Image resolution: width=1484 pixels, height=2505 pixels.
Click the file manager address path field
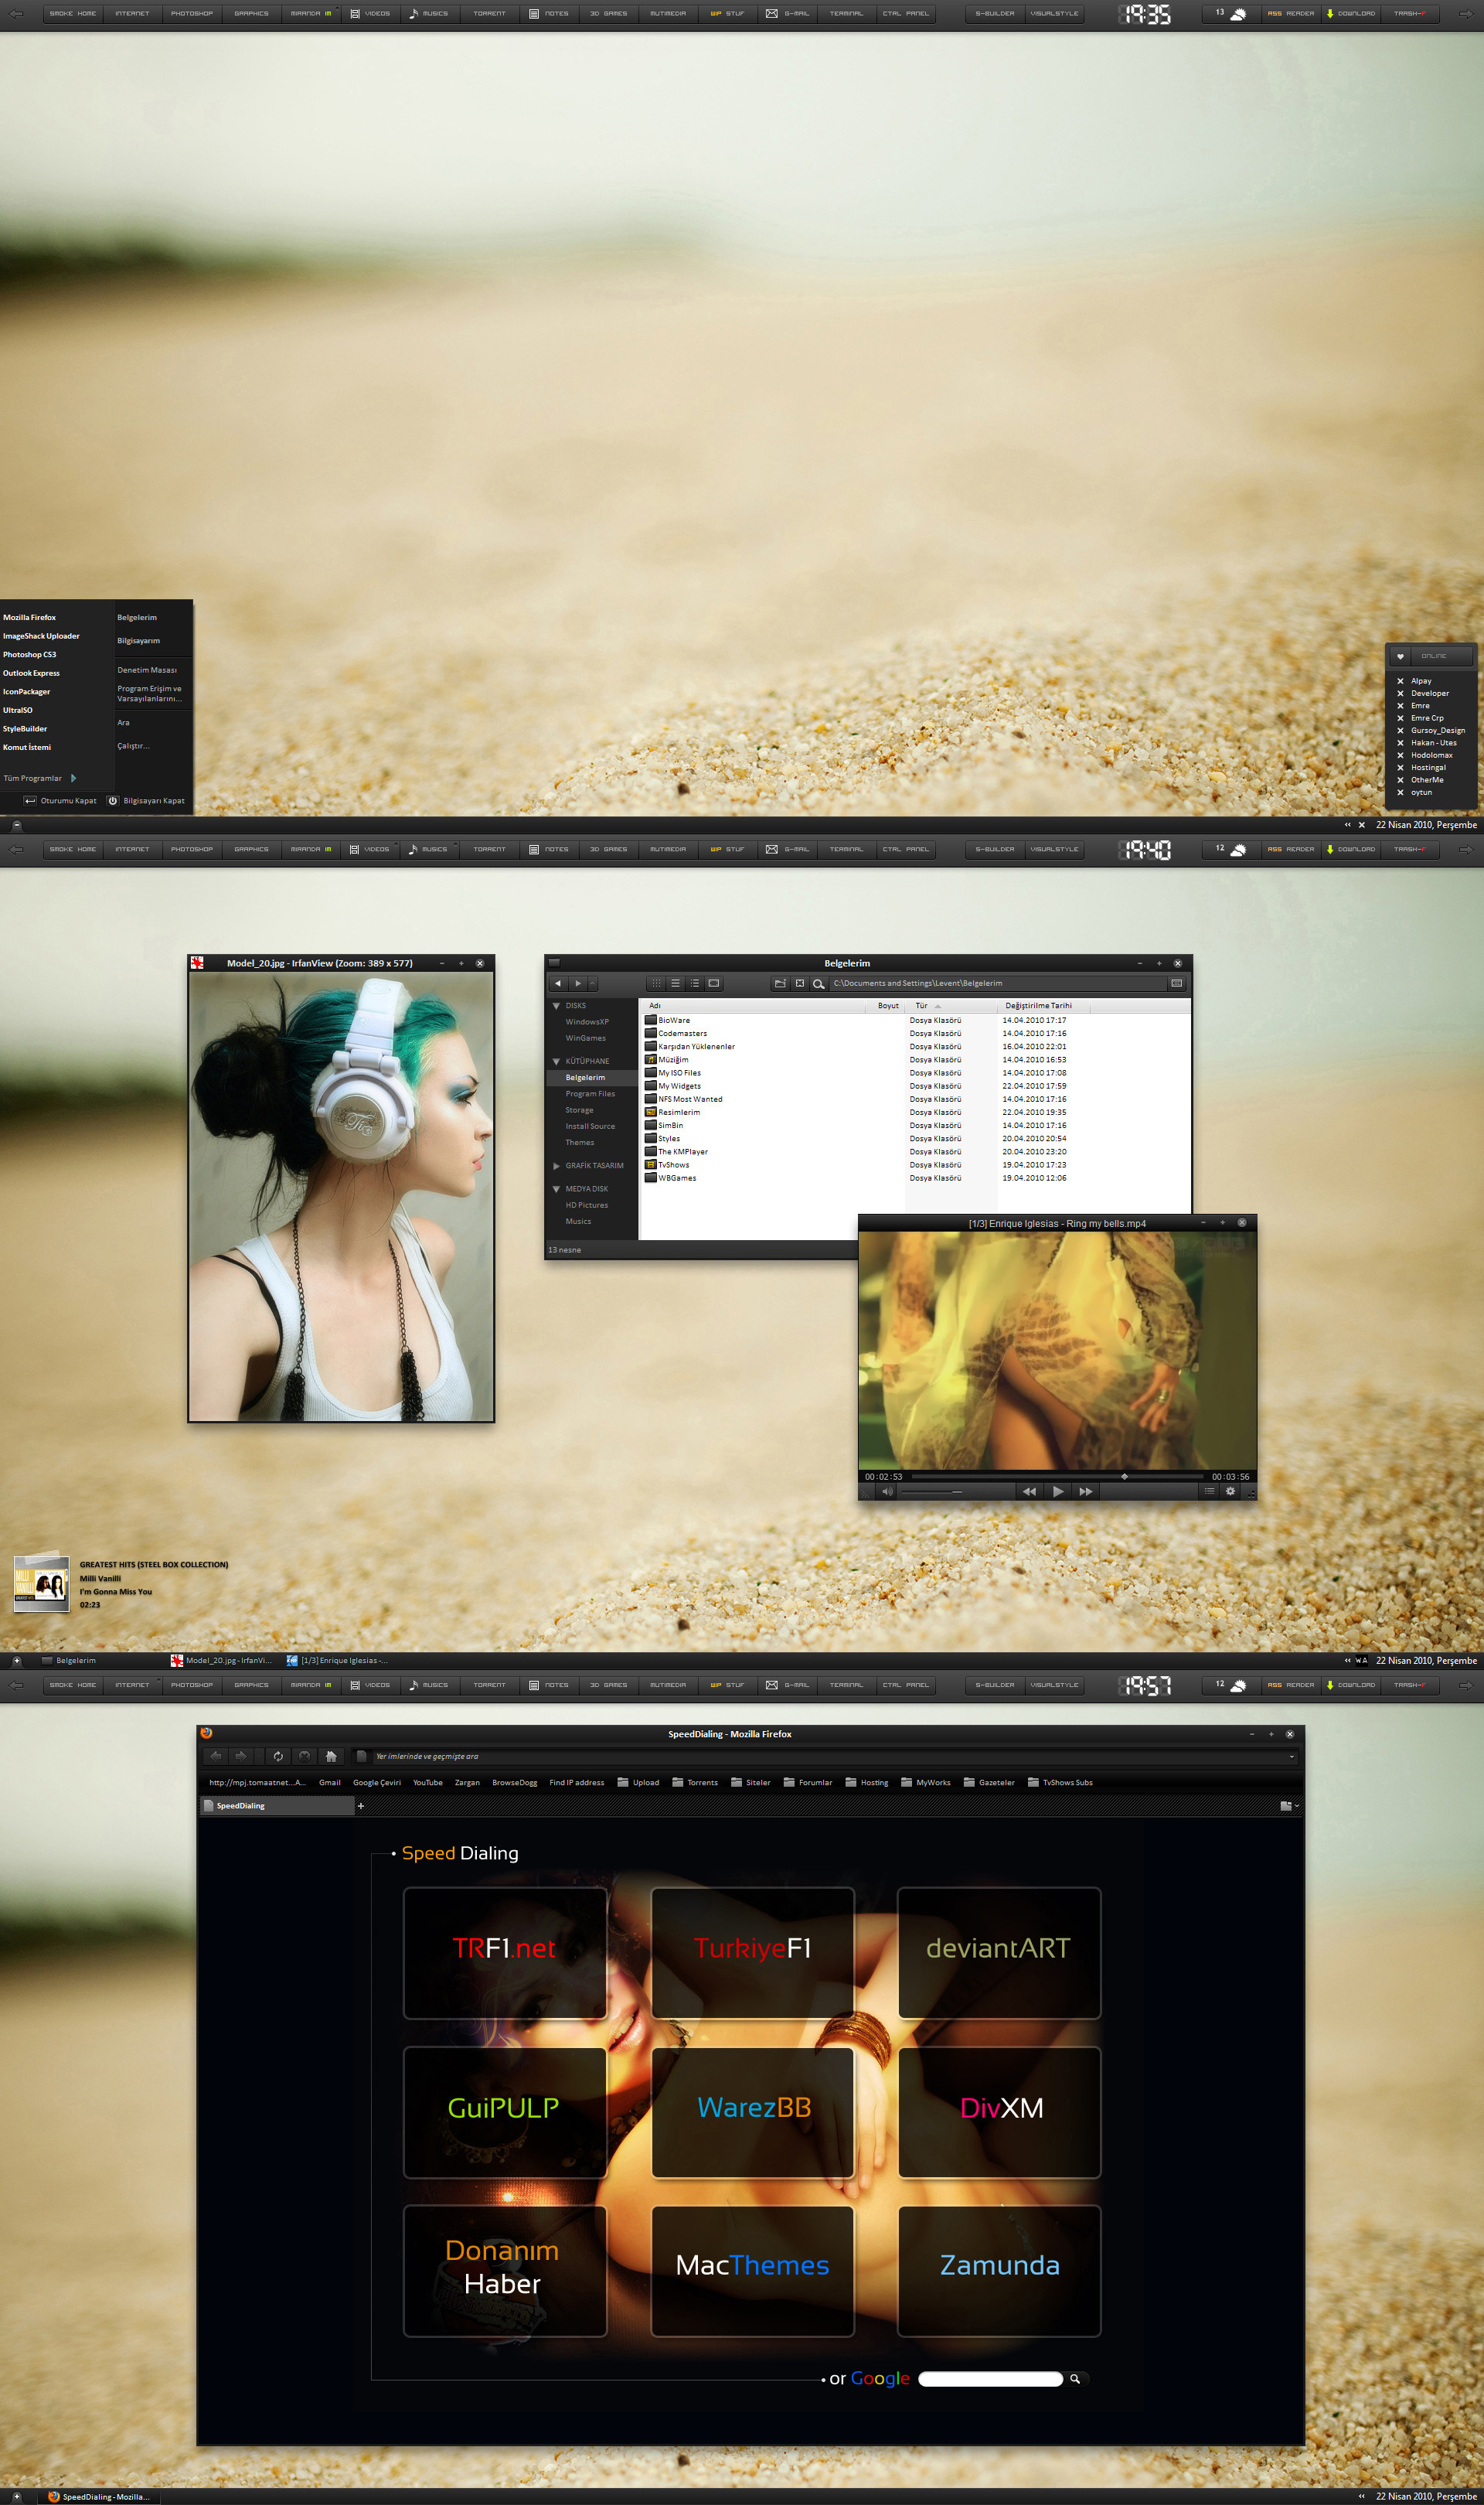997,983
